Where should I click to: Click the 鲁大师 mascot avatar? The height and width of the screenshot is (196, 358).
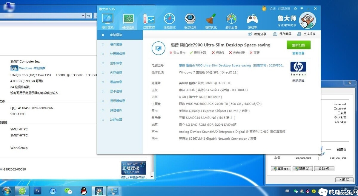(308, 21)
